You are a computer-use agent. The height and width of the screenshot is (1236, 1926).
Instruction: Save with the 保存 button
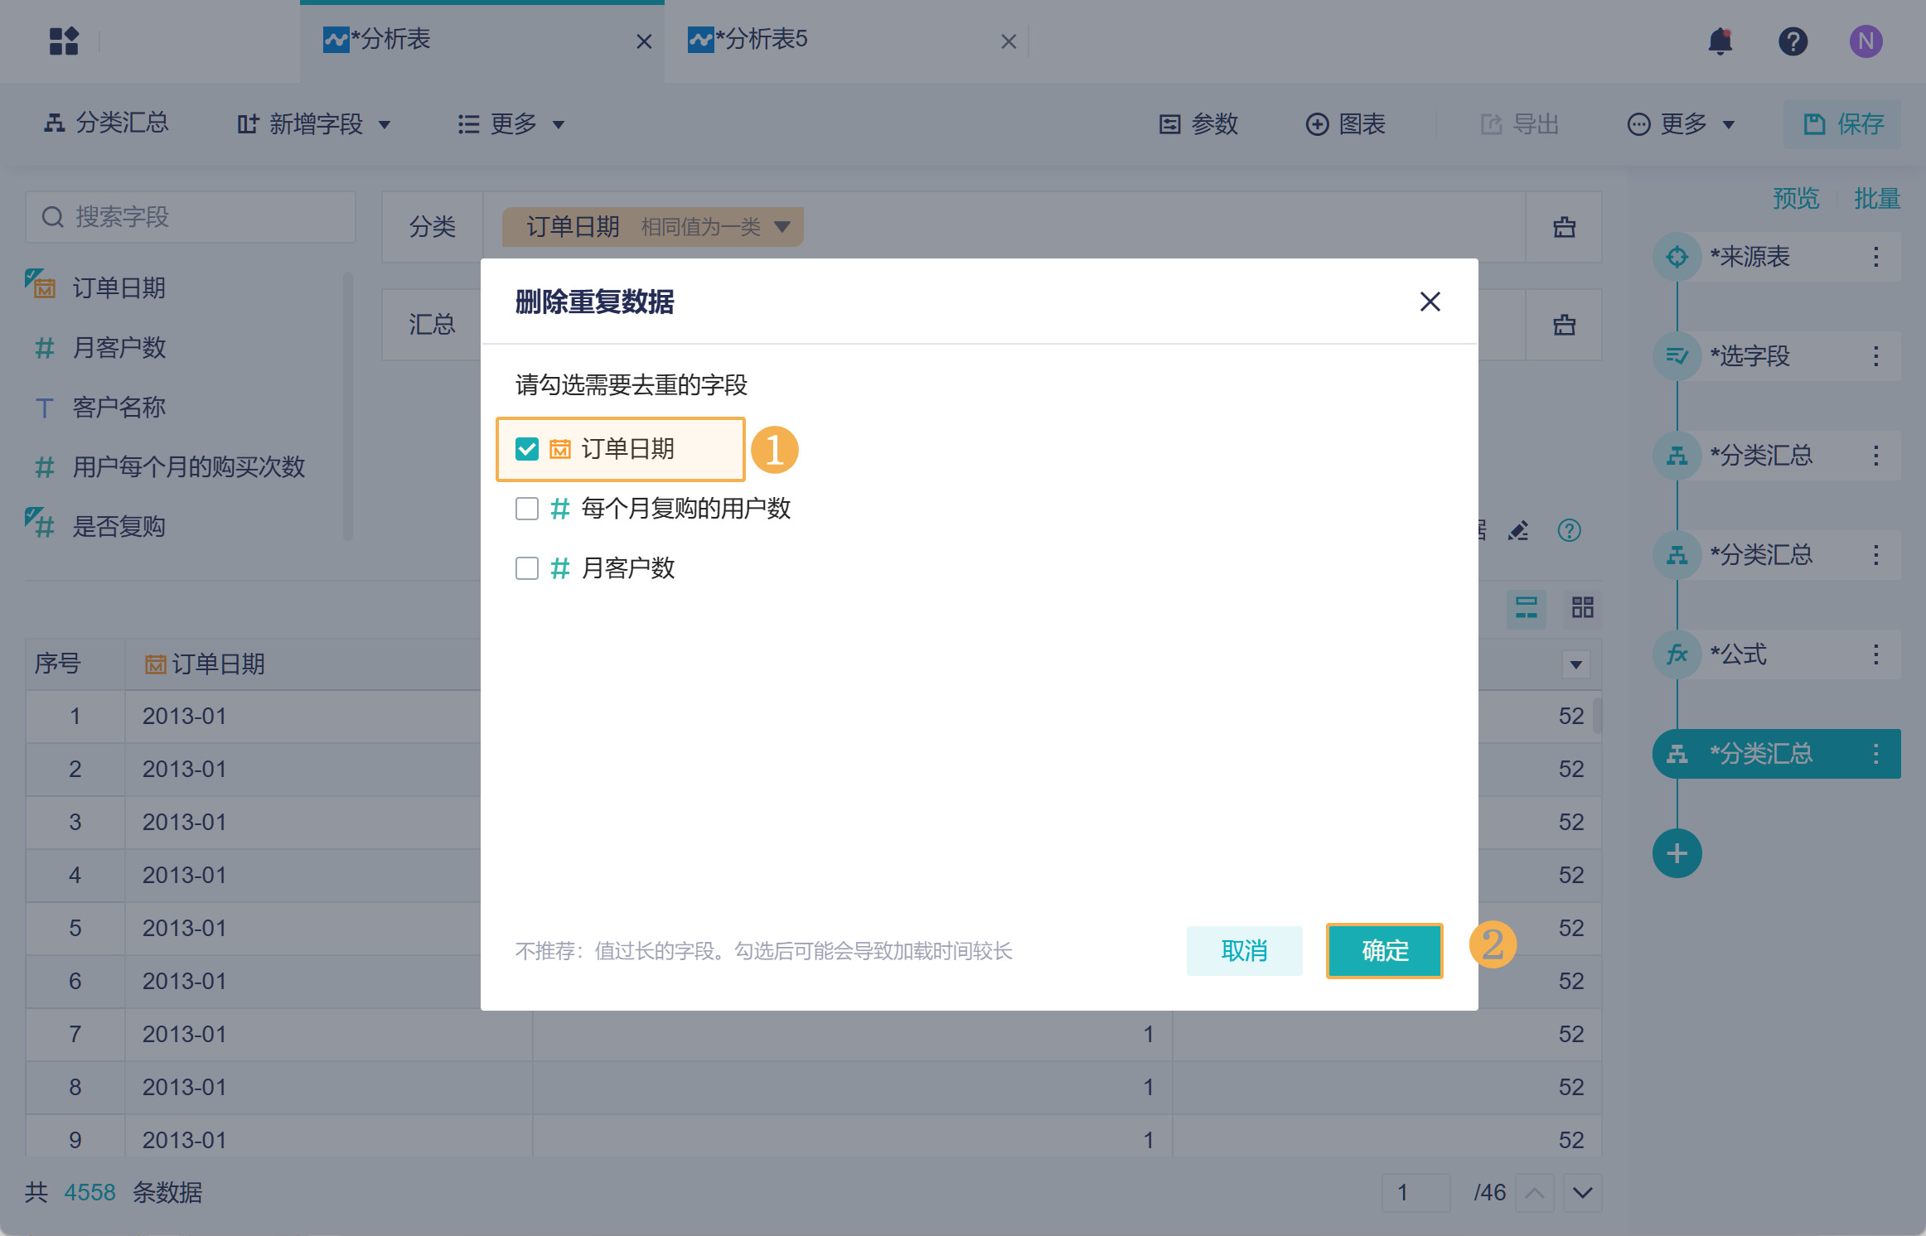click(1842, 124)
